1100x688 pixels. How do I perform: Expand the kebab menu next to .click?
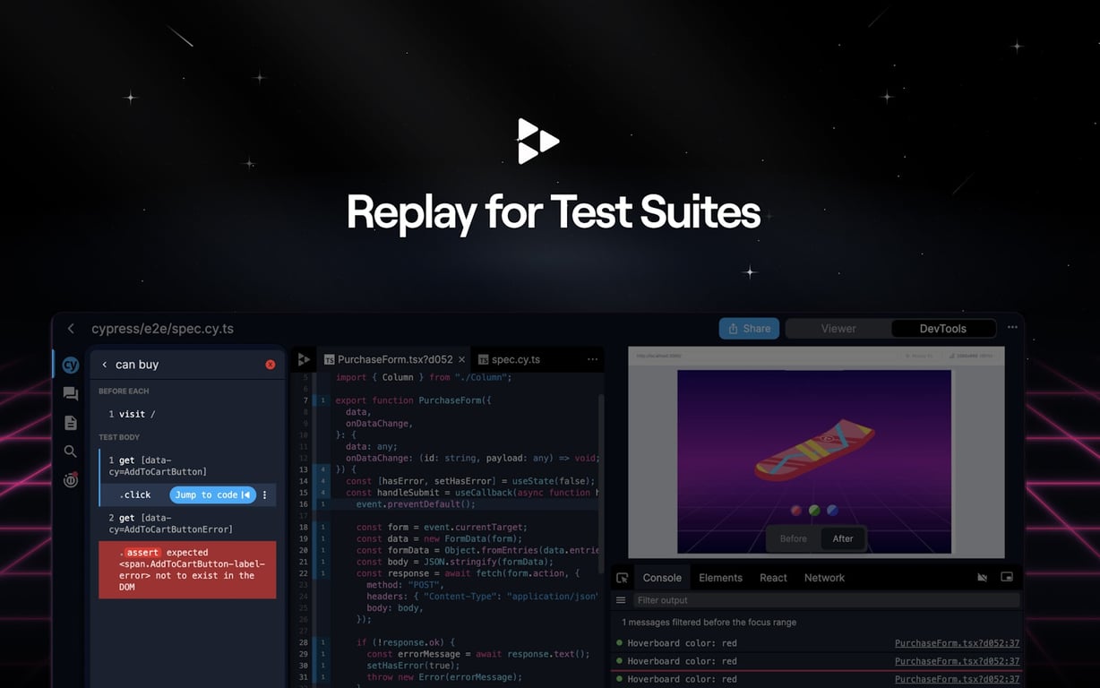click(264, 494)
